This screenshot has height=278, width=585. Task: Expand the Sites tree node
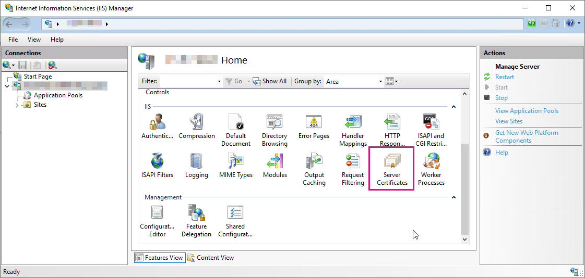18,105
